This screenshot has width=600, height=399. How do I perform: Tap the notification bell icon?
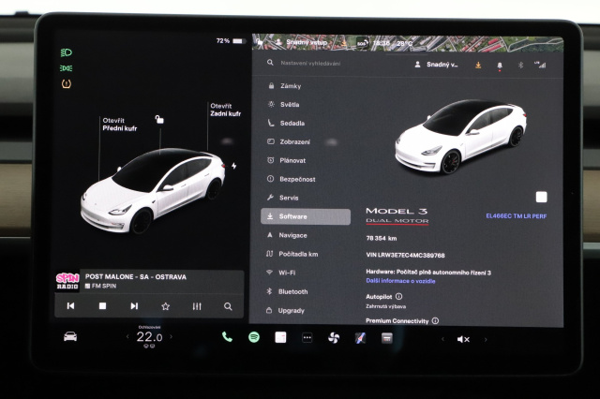coord(499,65)
